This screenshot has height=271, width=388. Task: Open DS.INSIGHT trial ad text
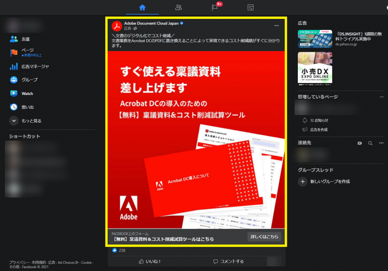(x=358, y=36)
